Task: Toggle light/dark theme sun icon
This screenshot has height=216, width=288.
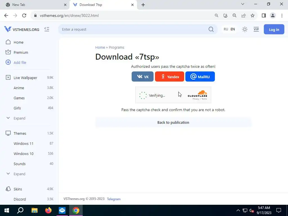Action: tap(245, 29)
